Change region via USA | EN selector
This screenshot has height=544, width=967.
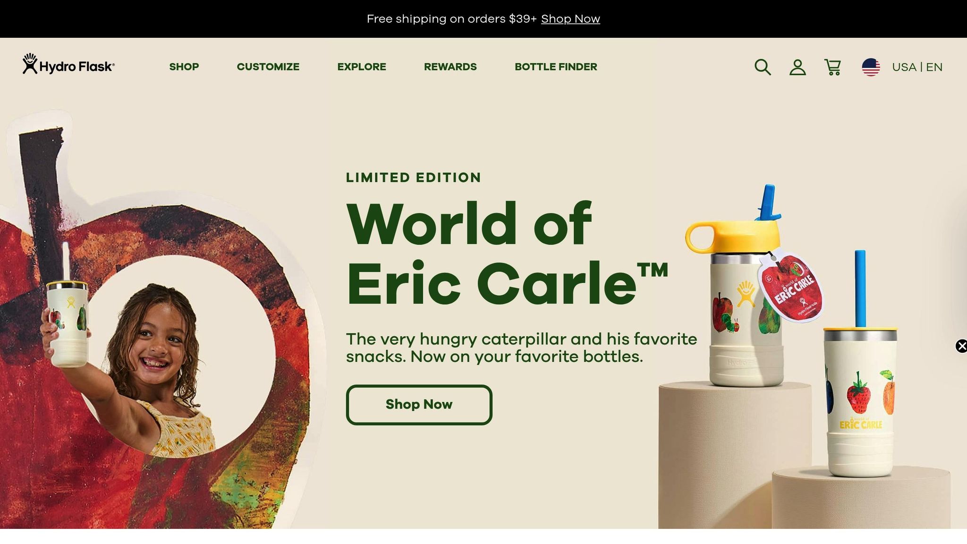click(917, 67)
